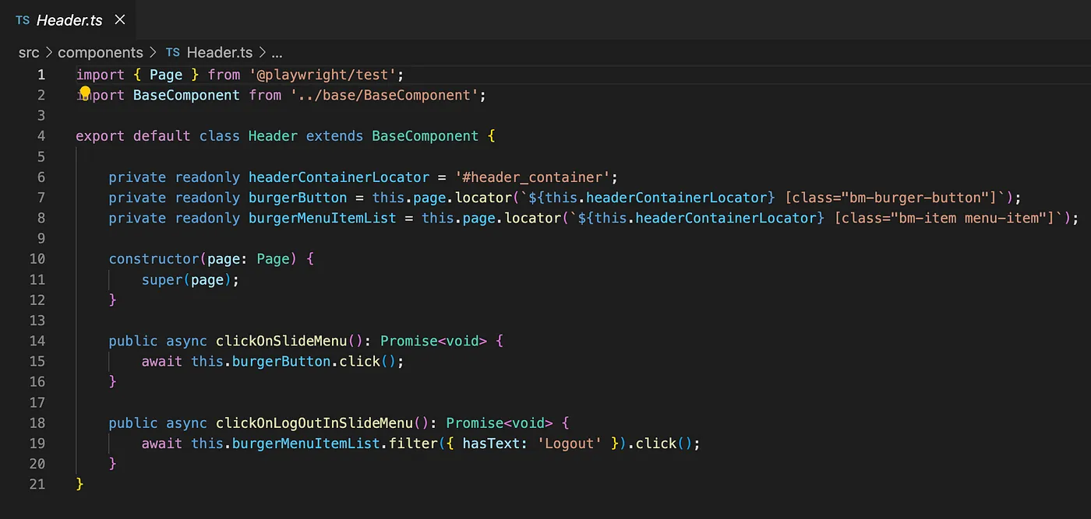Open the components breadcrumb dropdown
Image resolution: width=1091 pixels, height=519 pixels.
[101, 52]
